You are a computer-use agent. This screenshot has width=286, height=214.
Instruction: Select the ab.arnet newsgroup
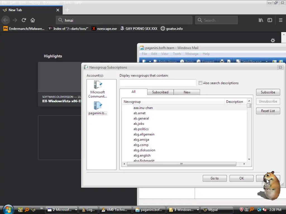[x=140, y=113]
